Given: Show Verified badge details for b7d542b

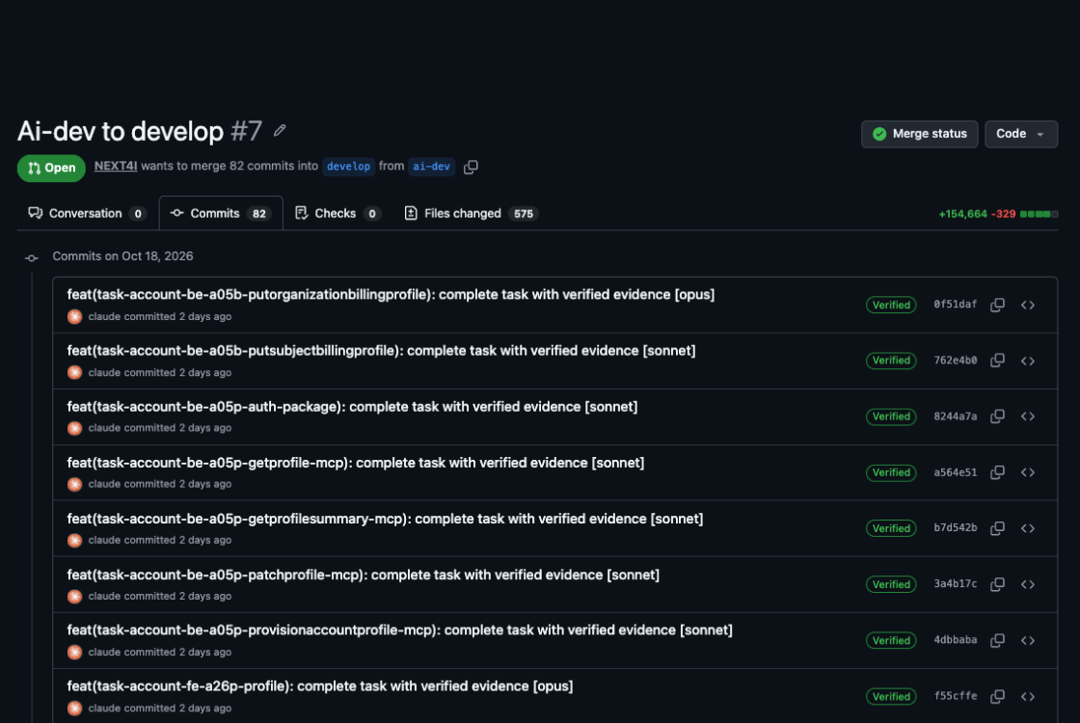Looking at the screenshot, I should tap(891, 528).
